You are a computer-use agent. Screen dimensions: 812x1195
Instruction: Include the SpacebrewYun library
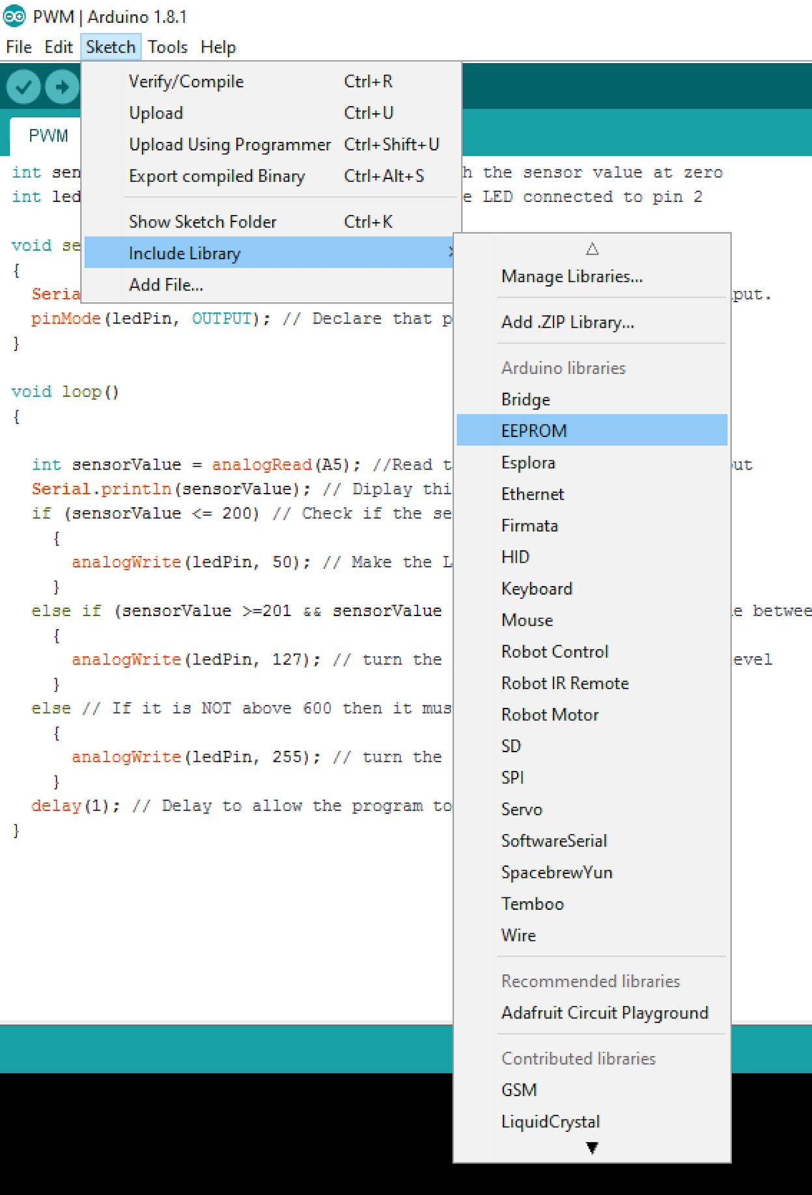(x=592, y=872)
